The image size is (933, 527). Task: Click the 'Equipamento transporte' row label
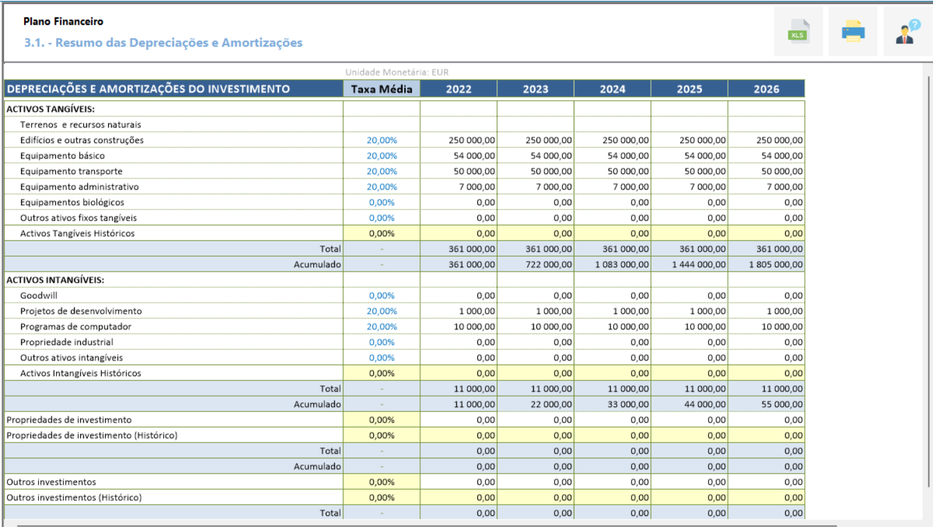71,172
